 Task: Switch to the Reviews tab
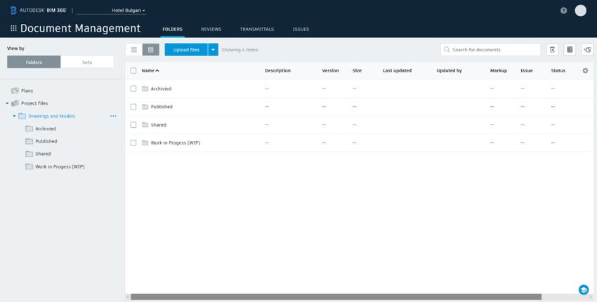211,29
